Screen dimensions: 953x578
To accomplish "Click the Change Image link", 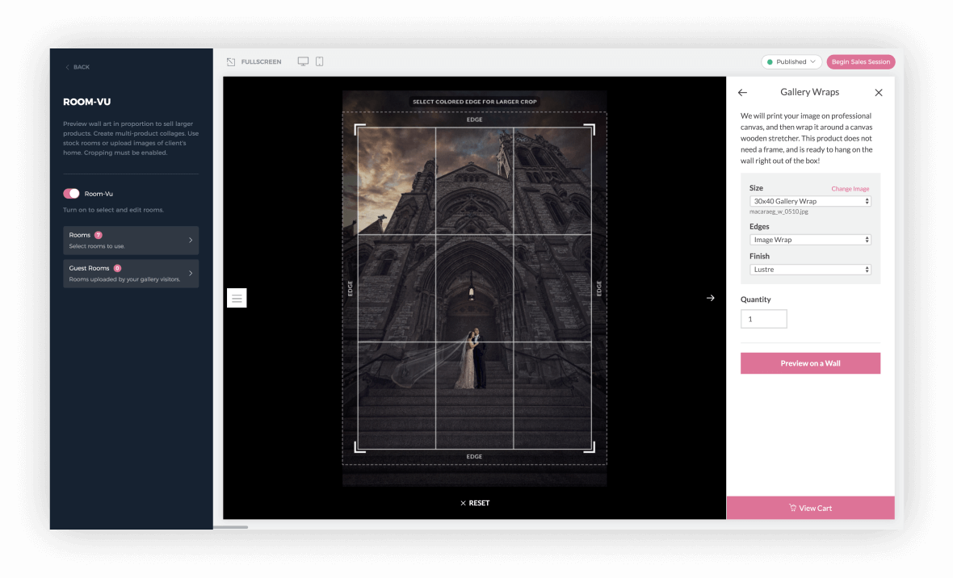I will 850,189.
